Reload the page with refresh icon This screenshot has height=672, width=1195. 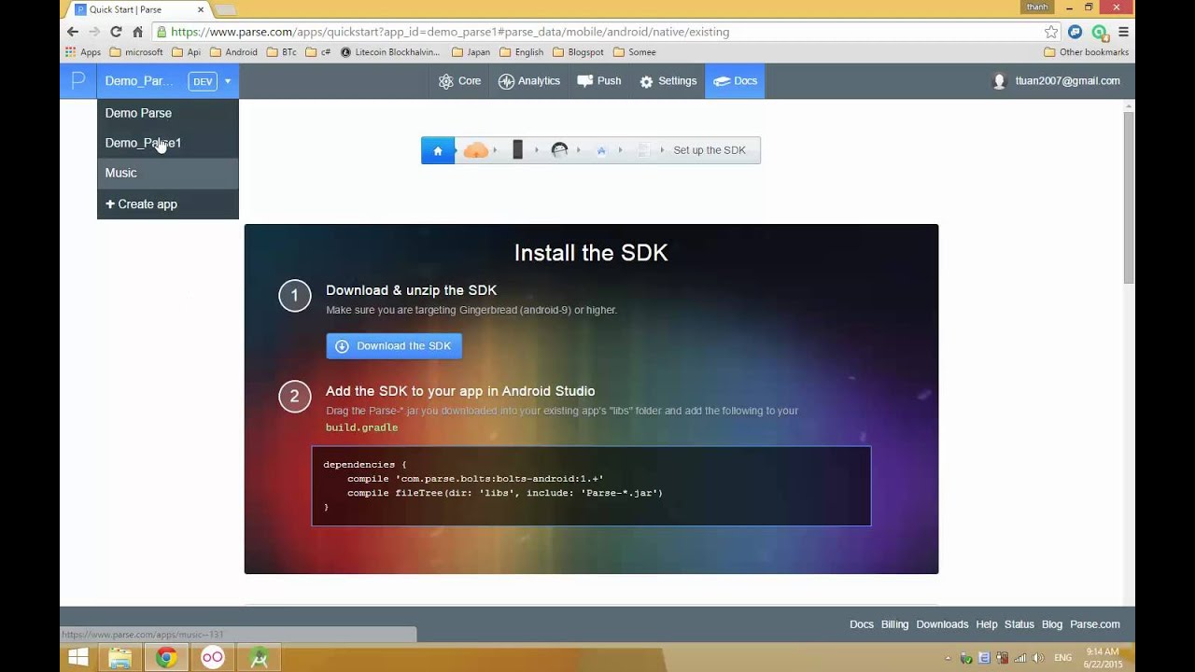(116, 32)
